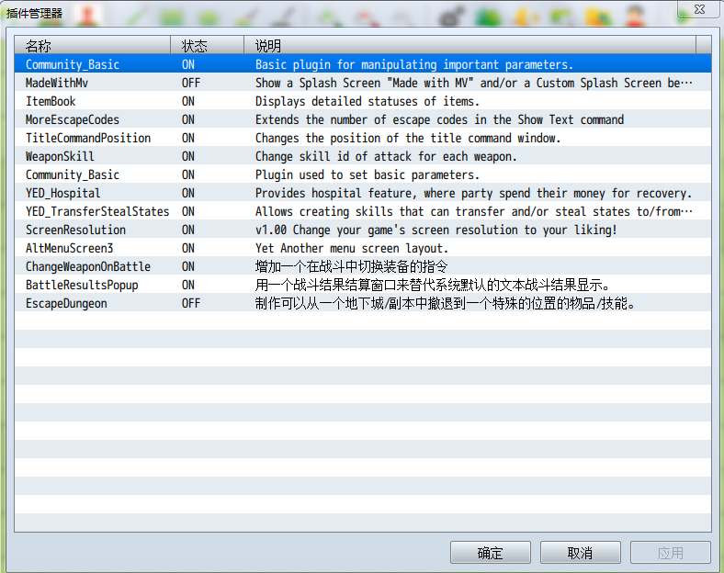Click the 取消 button

tap(580, 552)
